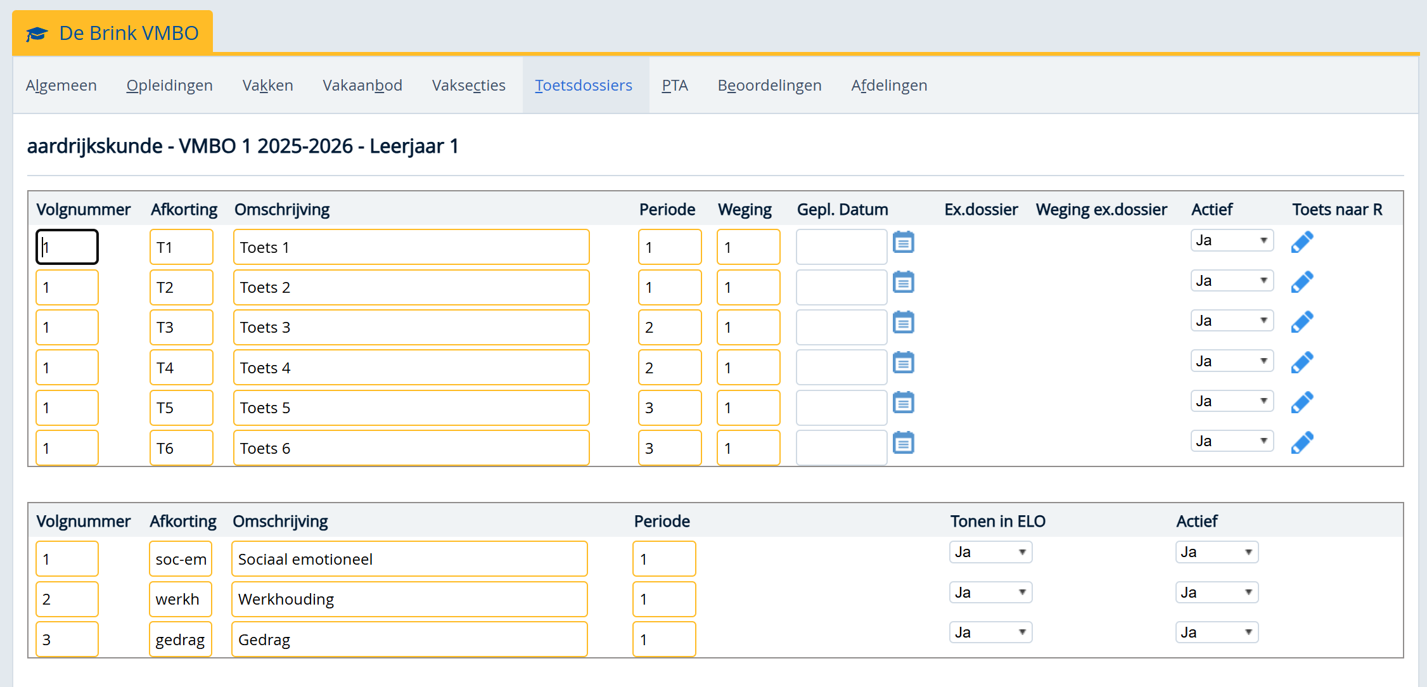Switch to the PTA tab

click(674, 86)
